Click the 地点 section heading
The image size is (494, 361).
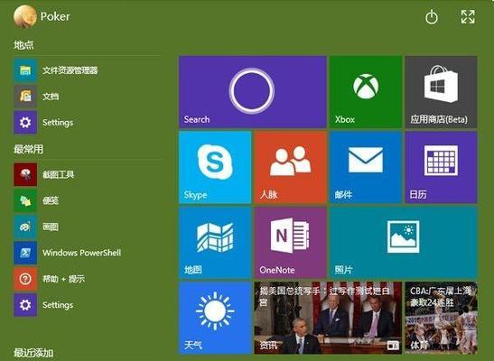coord(23,45)
